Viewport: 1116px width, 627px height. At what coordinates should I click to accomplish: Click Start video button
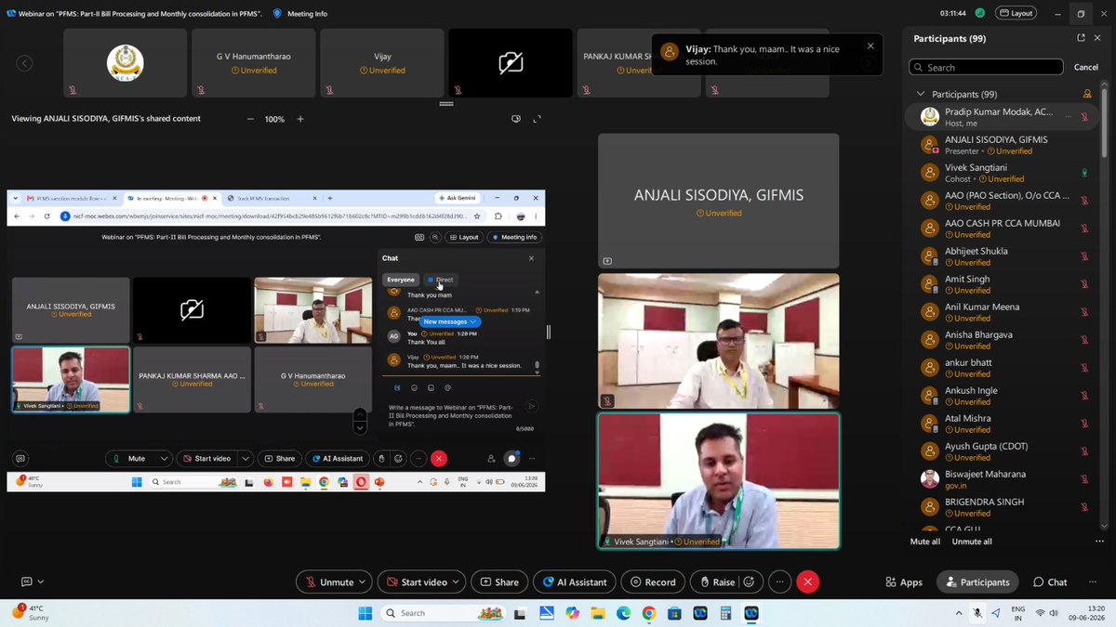pos(416,582)
